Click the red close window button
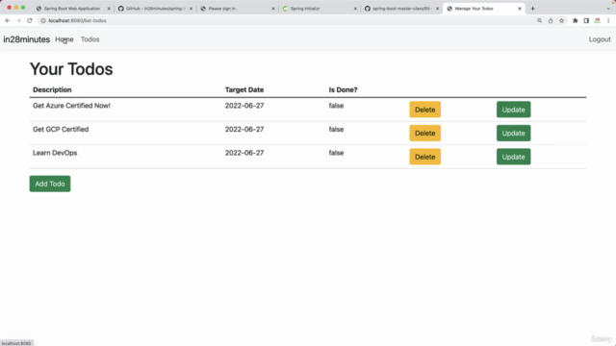 (9, 8)
